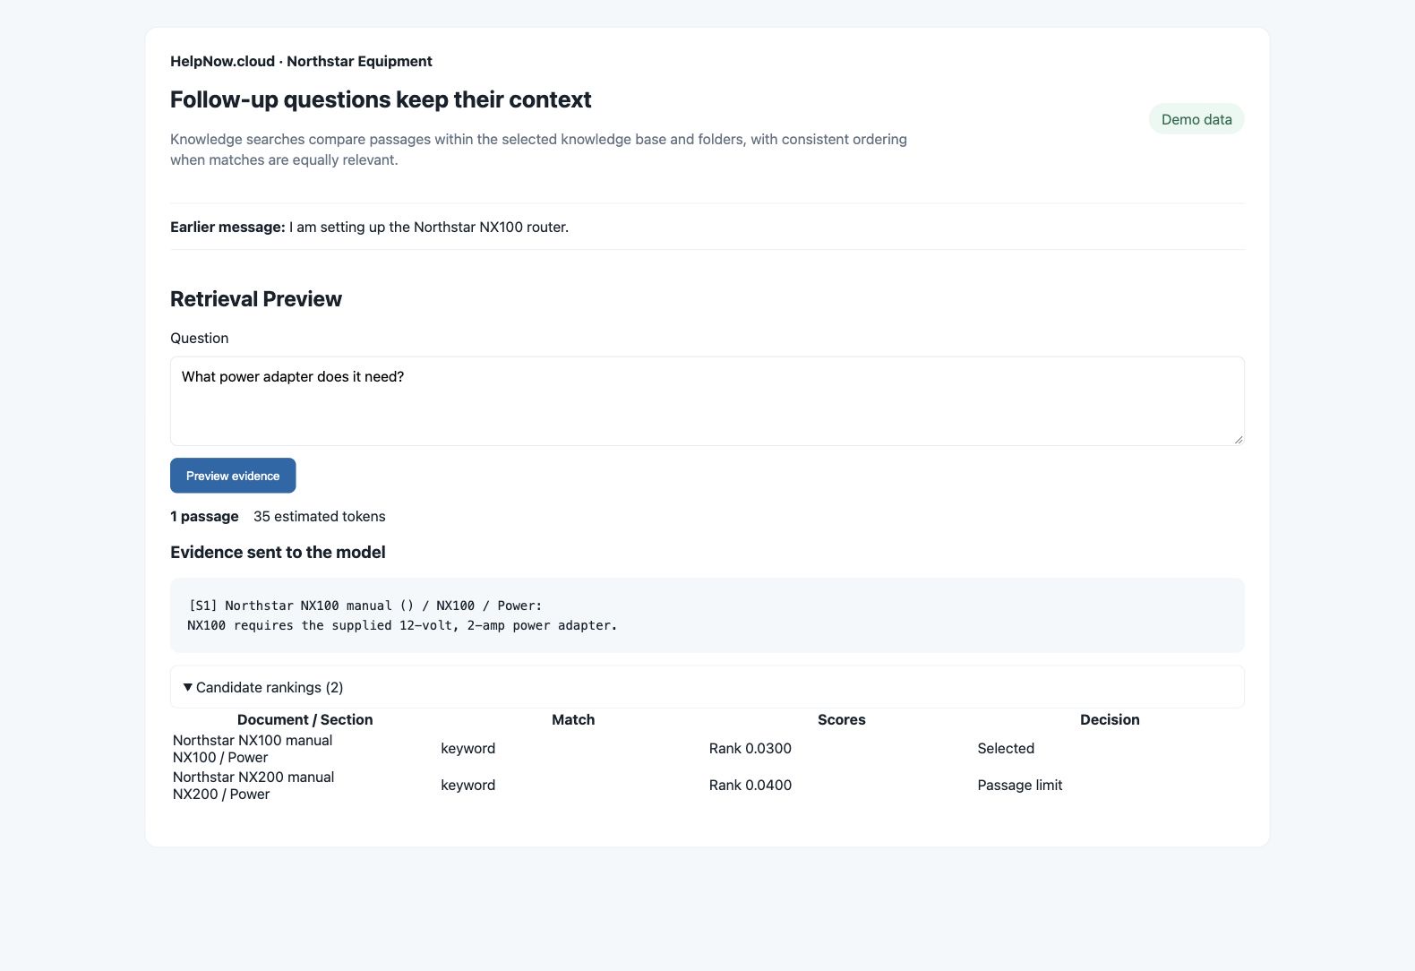Viewport: 1415px width, 971px height.
Task: Click the Earlier message line
Action: tap(370, 227)
